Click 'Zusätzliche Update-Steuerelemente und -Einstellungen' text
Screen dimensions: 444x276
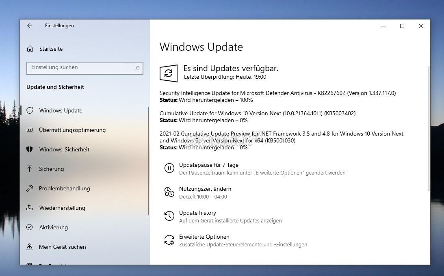click(243, 245)
